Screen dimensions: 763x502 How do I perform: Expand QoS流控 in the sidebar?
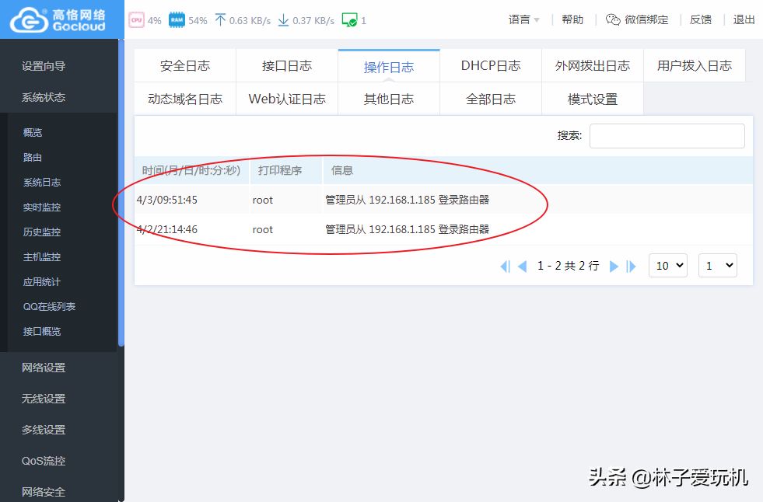point(44,461)
